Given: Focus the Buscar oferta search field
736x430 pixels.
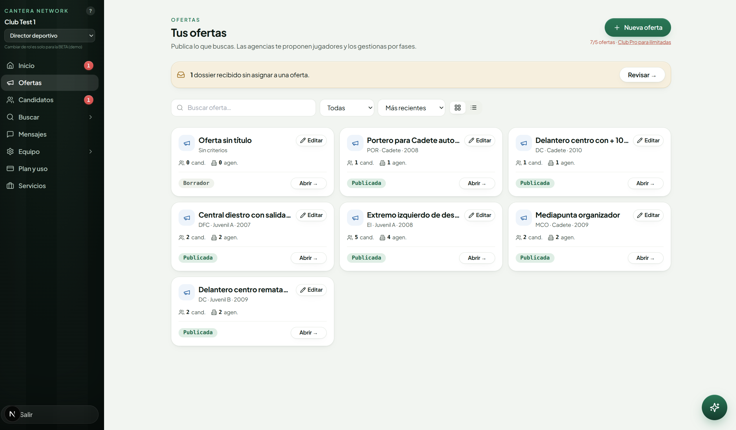Looking at the screenshot, I should (x=243, y=108).
